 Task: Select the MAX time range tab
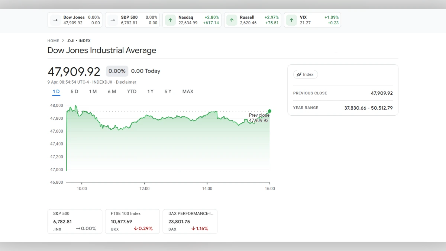coord(188,91)
